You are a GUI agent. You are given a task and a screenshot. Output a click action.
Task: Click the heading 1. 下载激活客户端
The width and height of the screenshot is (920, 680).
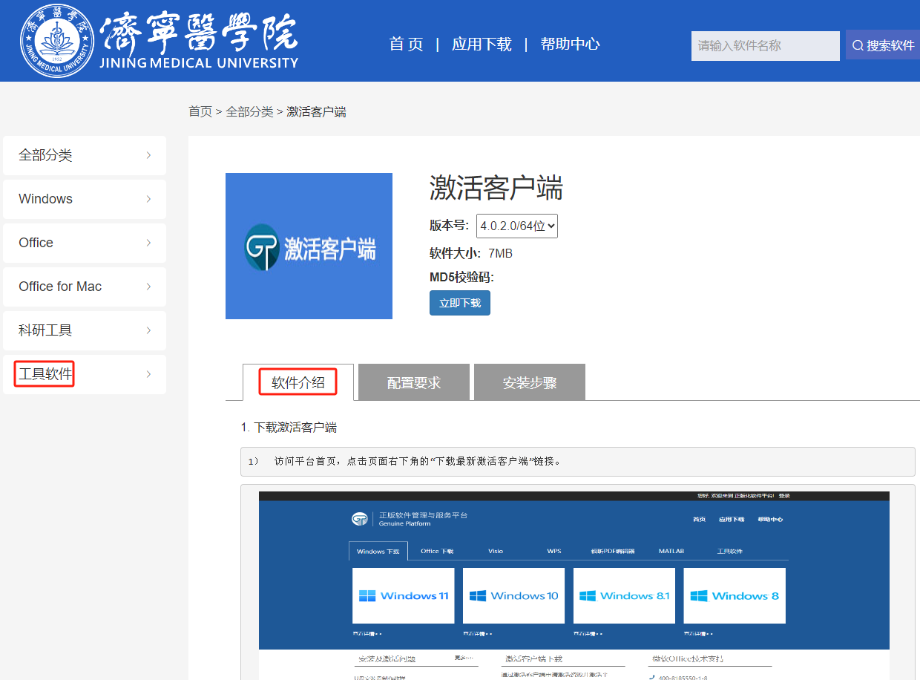(289, 428)
